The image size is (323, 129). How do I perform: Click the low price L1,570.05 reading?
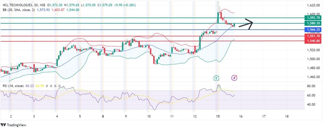[88, 5]
